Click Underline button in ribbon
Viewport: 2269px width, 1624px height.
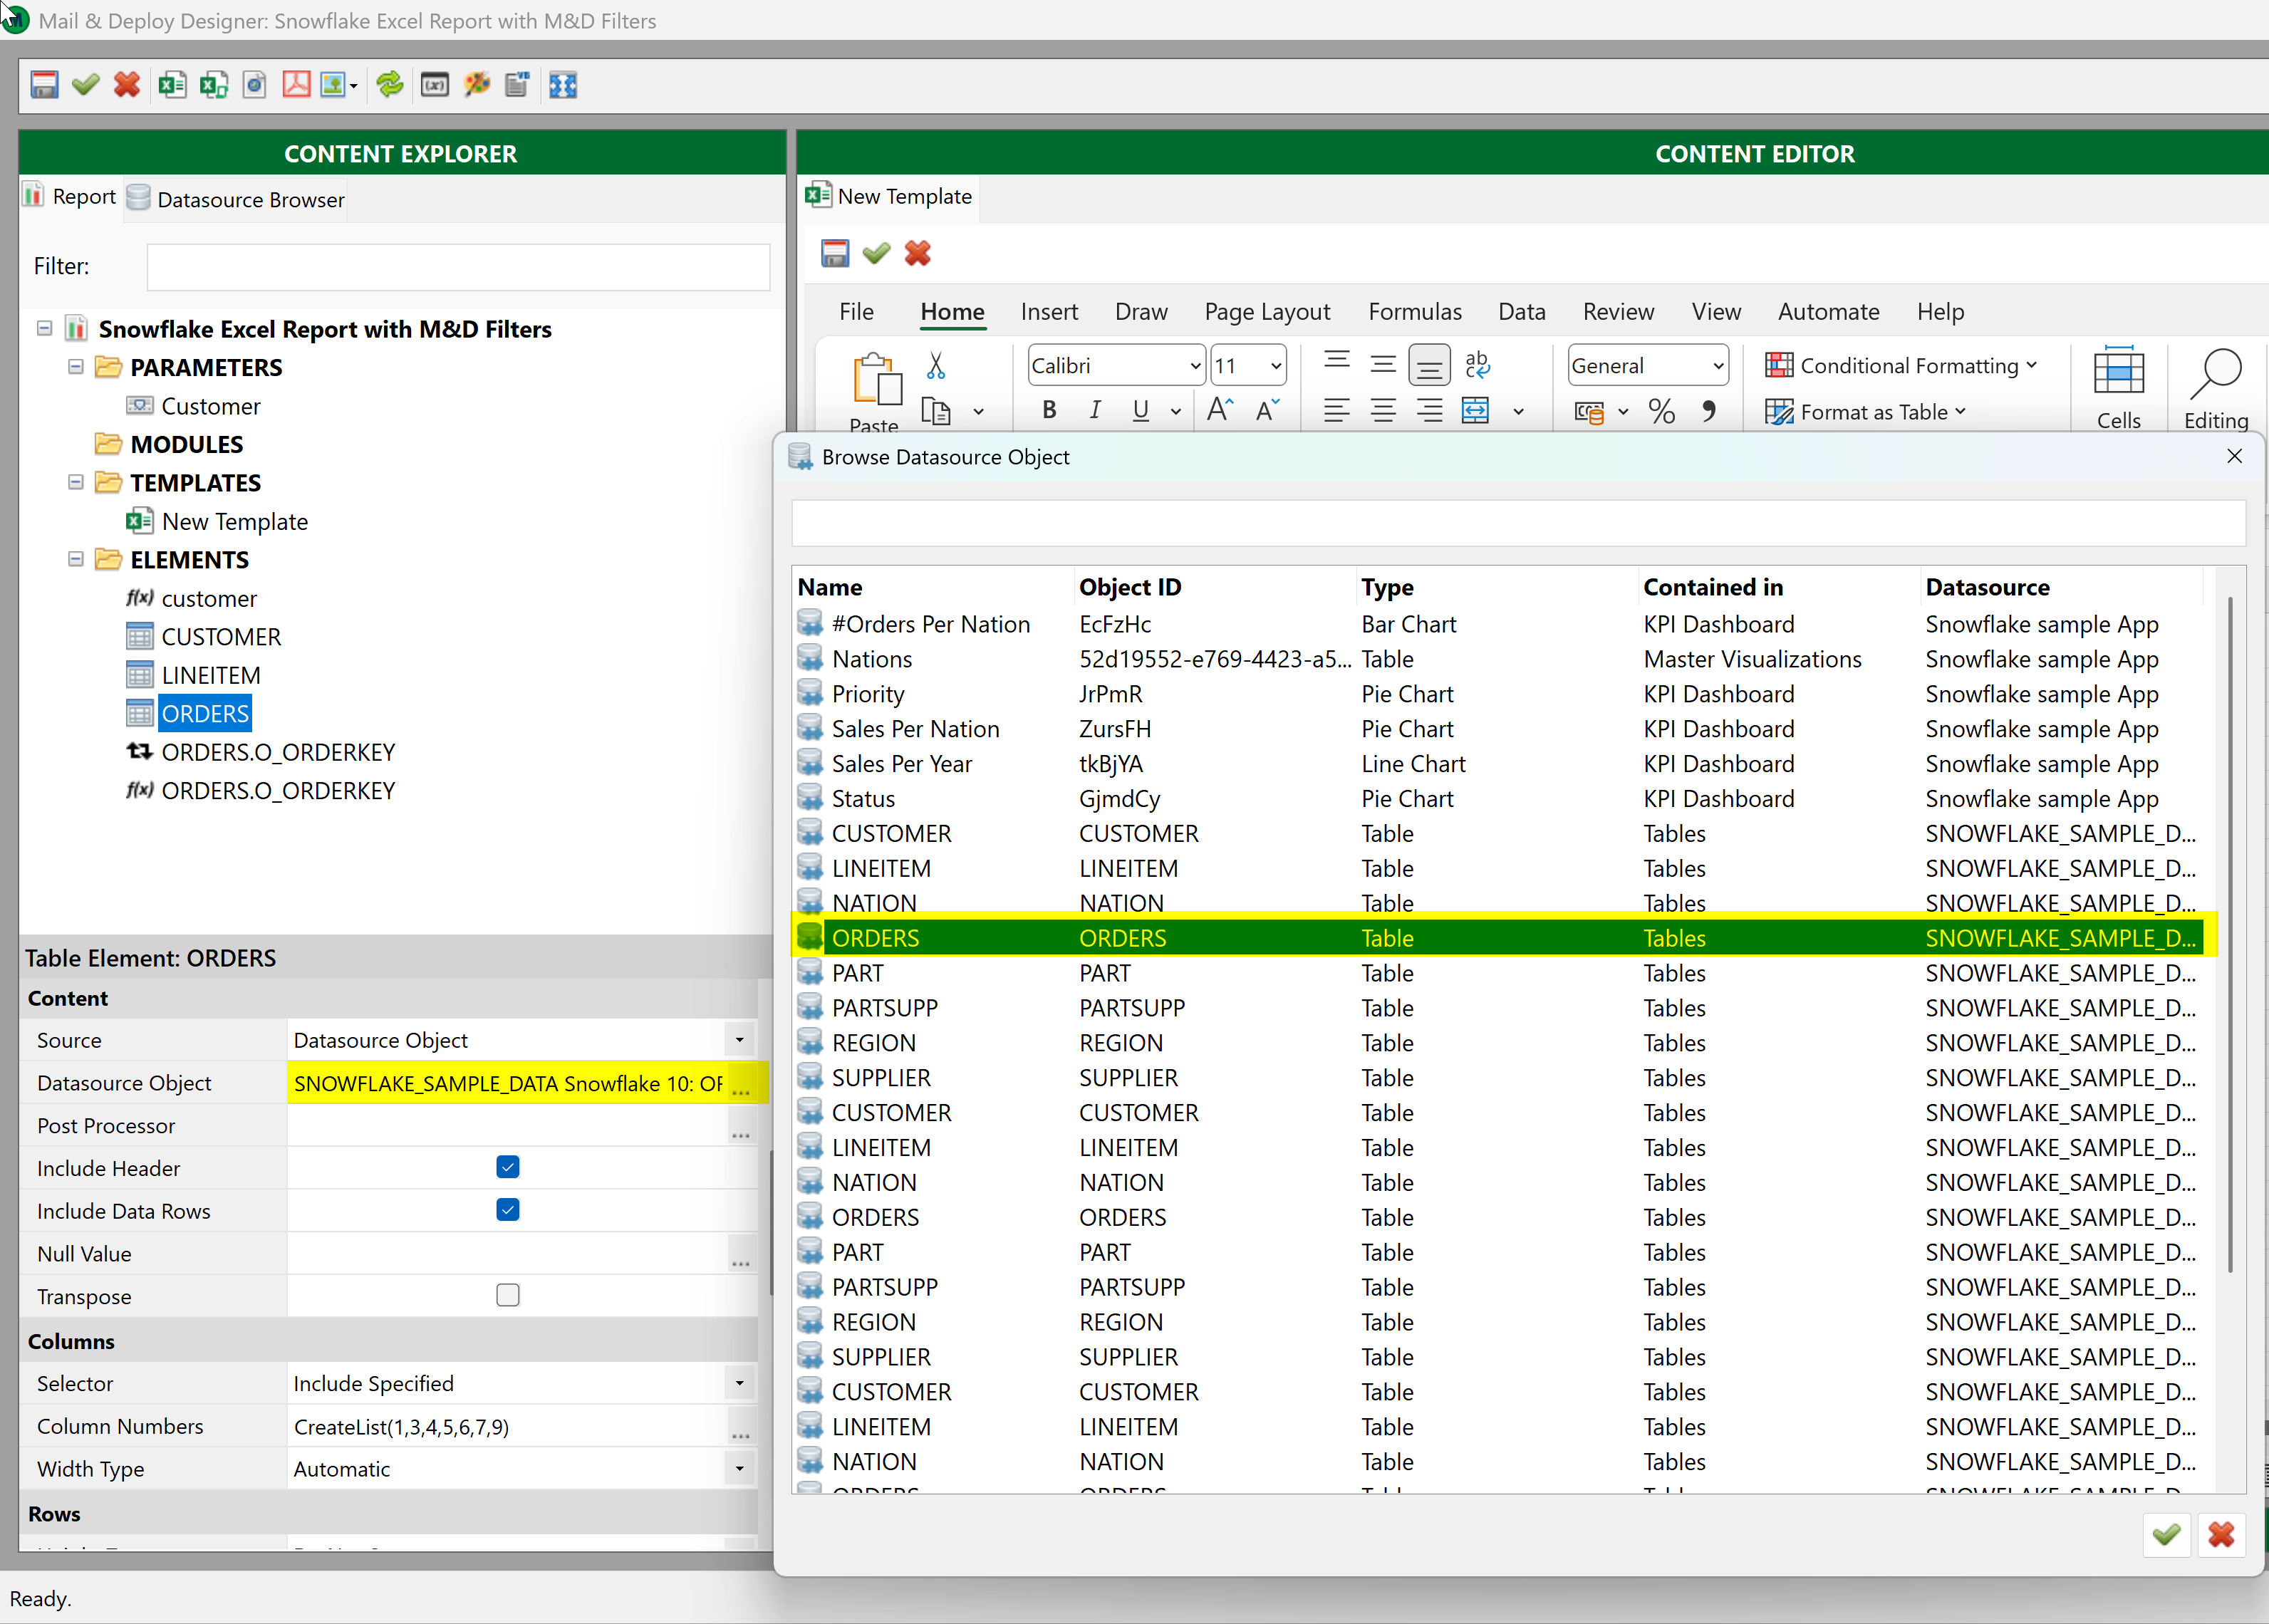(x=1141, y=410)
